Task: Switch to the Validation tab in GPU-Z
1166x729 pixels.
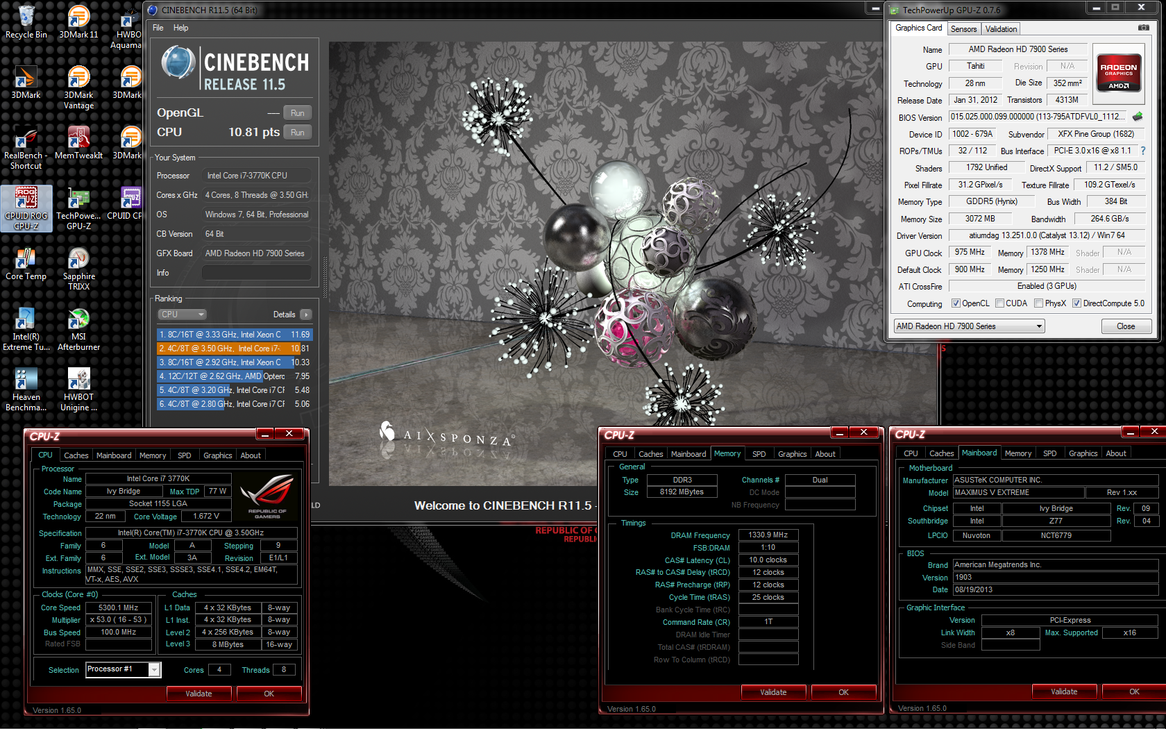Action: point(1001,28)
